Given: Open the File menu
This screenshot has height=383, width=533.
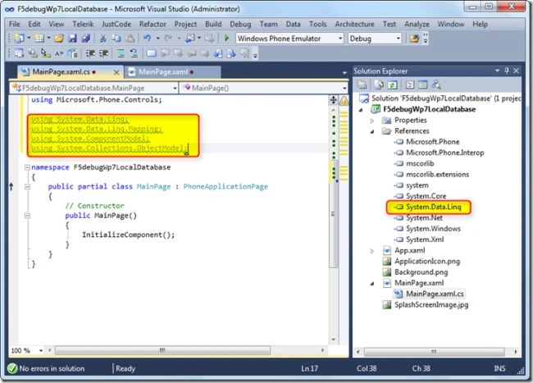Looking at the screenshot, I should [14, 24].
